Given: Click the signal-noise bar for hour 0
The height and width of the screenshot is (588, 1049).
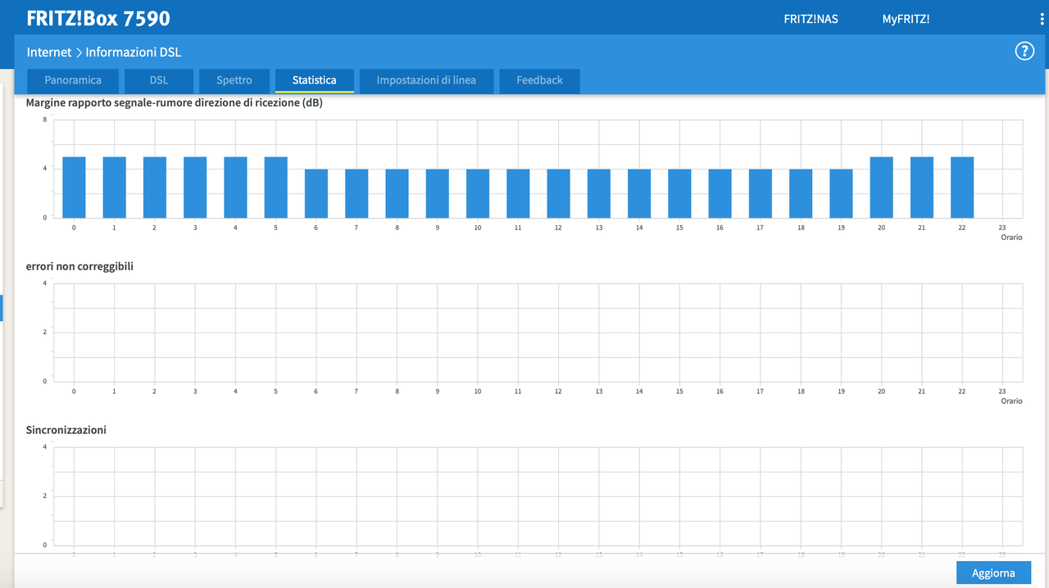Looking at the screenshot, I should point(74,188).
